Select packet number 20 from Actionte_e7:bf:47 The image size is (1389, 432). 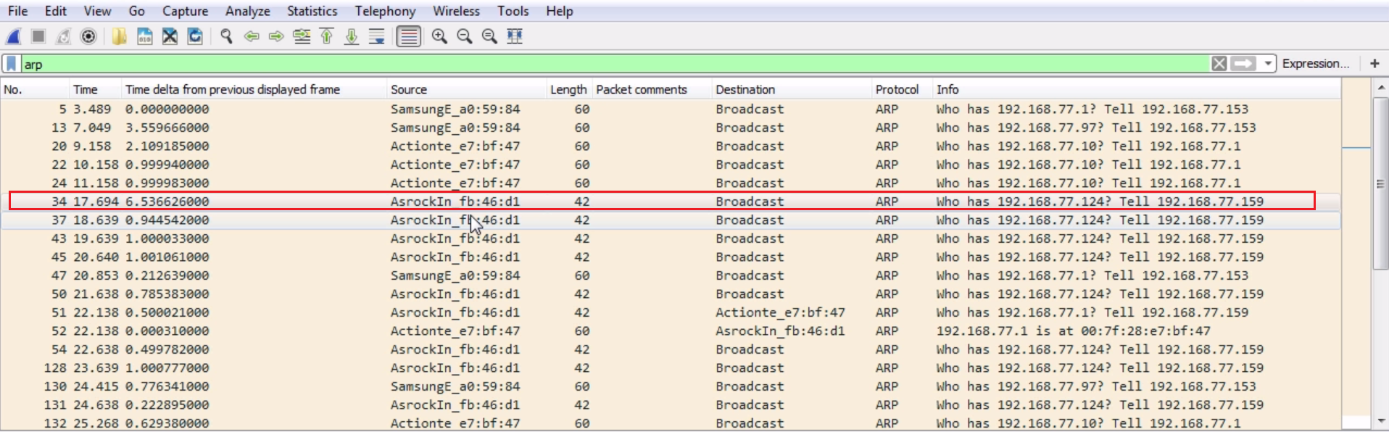click(671, 146)
